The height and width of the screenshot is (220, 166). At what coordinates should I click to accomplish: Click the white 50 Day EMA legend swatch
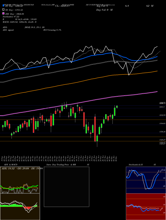click(x=3, y=10)
